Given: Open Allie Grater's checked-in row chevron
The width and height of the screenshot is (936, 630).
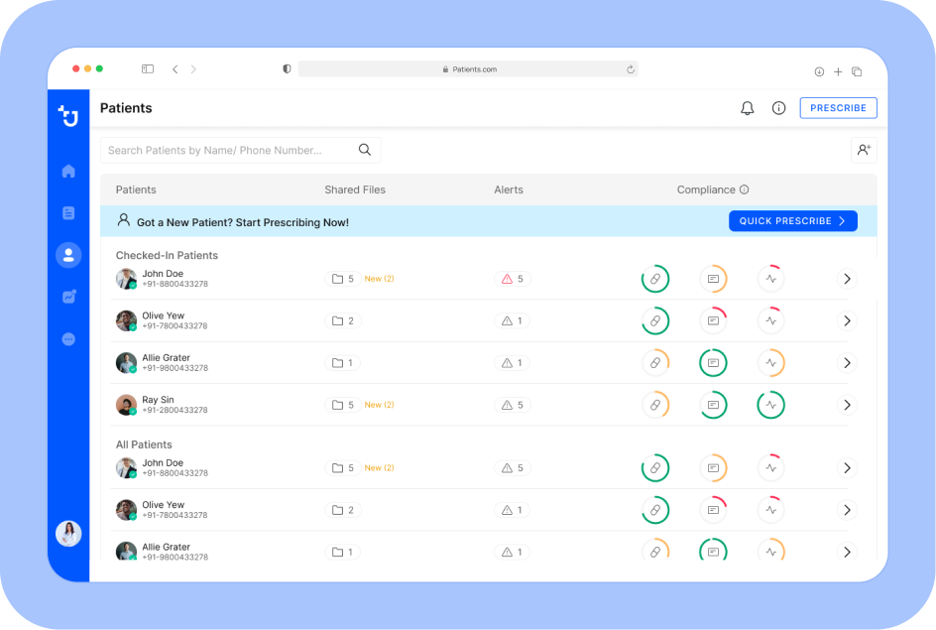Looking at the screenshot, I should pos(847,362).
